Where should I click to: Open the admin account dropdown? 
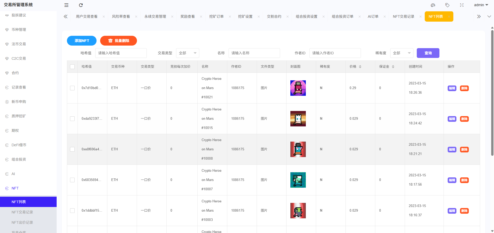[480, 5]
